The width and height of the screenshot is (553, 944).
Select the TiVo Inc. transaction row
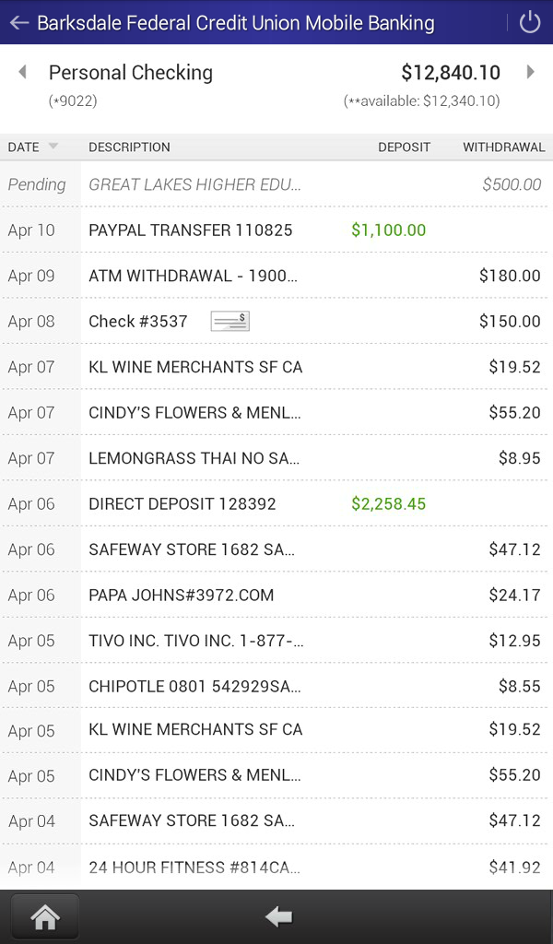(x=276, y=640)
